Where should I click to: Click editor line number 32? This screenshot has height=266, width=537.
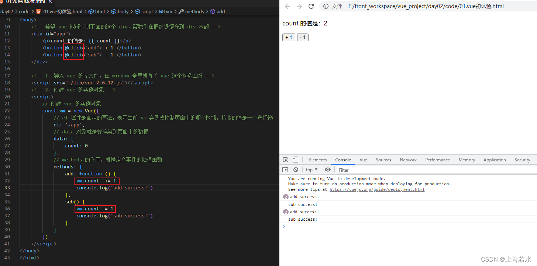pyautogui.click(x=7, y=181)
